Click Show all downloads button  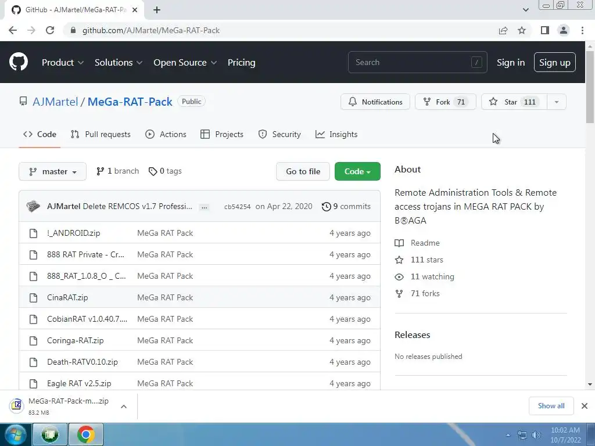point(551,406)
